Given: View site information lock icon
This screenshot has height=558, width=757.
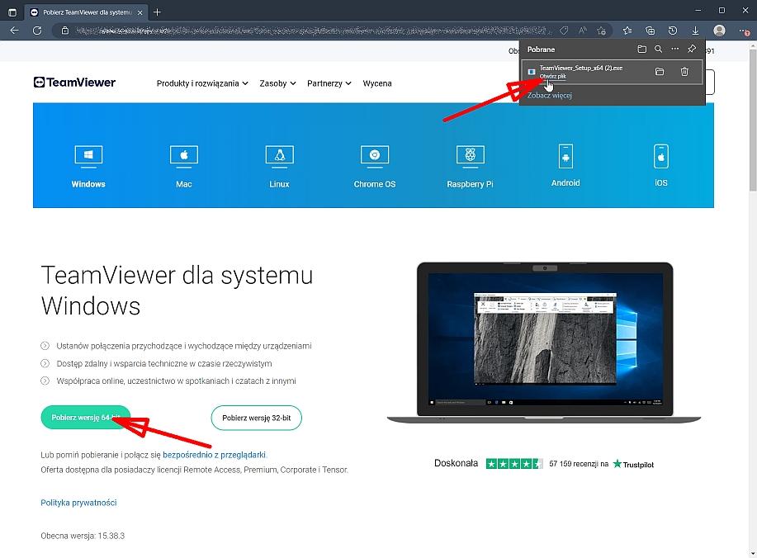Looking at the screenshot, I should click(65, 31).
